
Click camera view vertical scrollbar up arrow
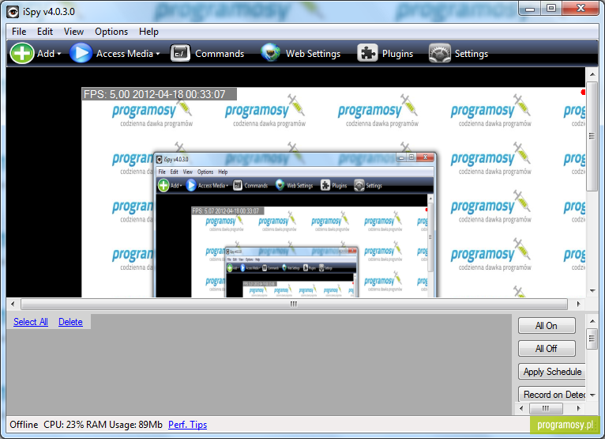click(592, 74)
